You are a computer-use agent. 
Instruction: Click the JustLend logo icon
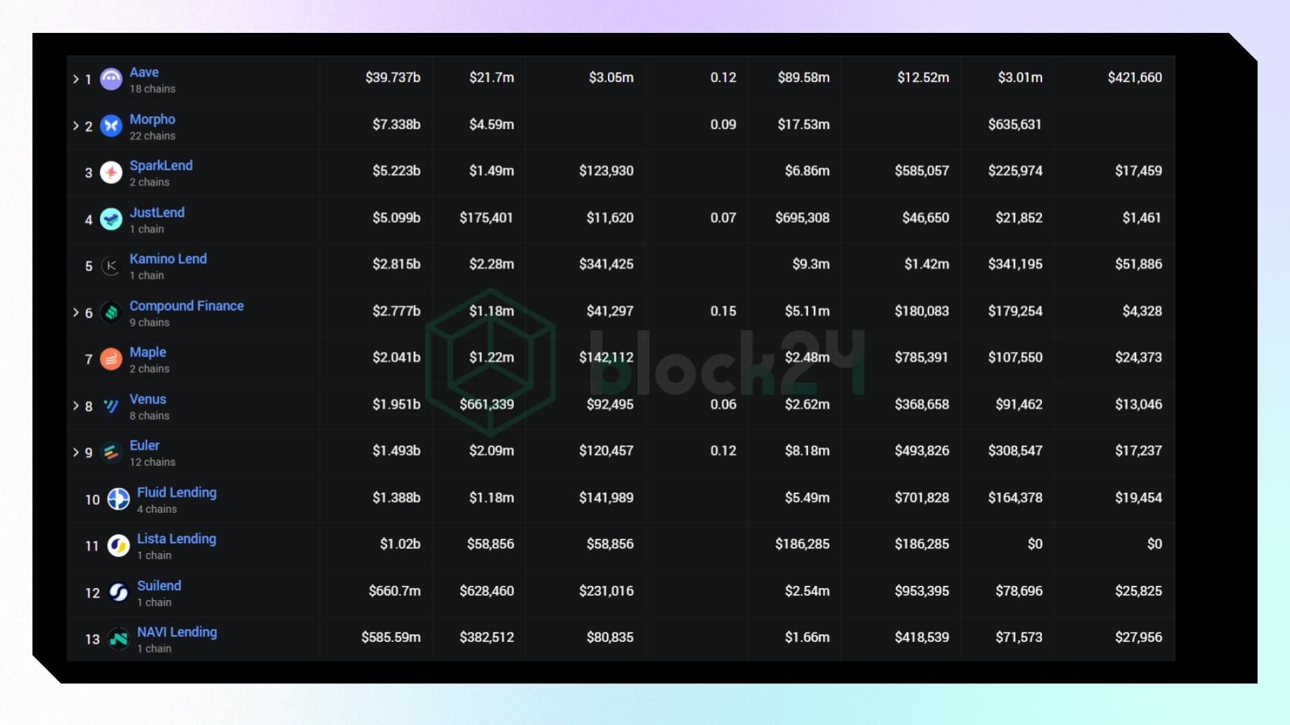(111, 219)
